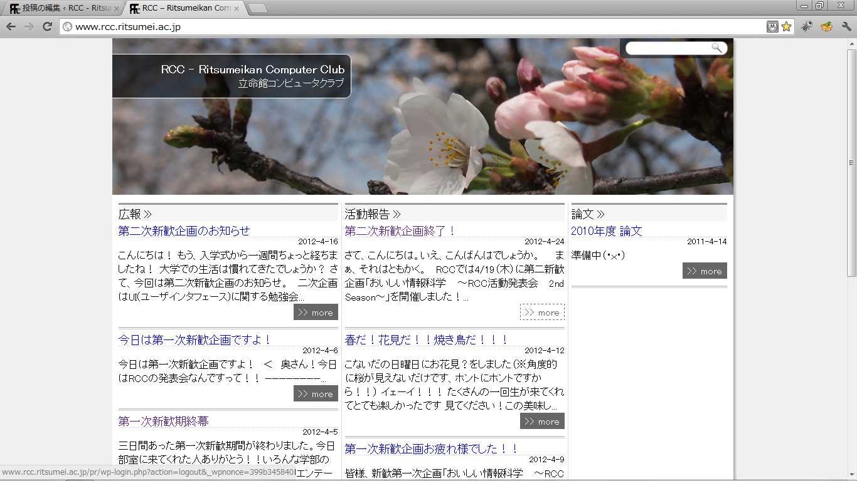Click more under 第二次新歓企画終了！
The image size is (857, 481).
coord(542,312)
